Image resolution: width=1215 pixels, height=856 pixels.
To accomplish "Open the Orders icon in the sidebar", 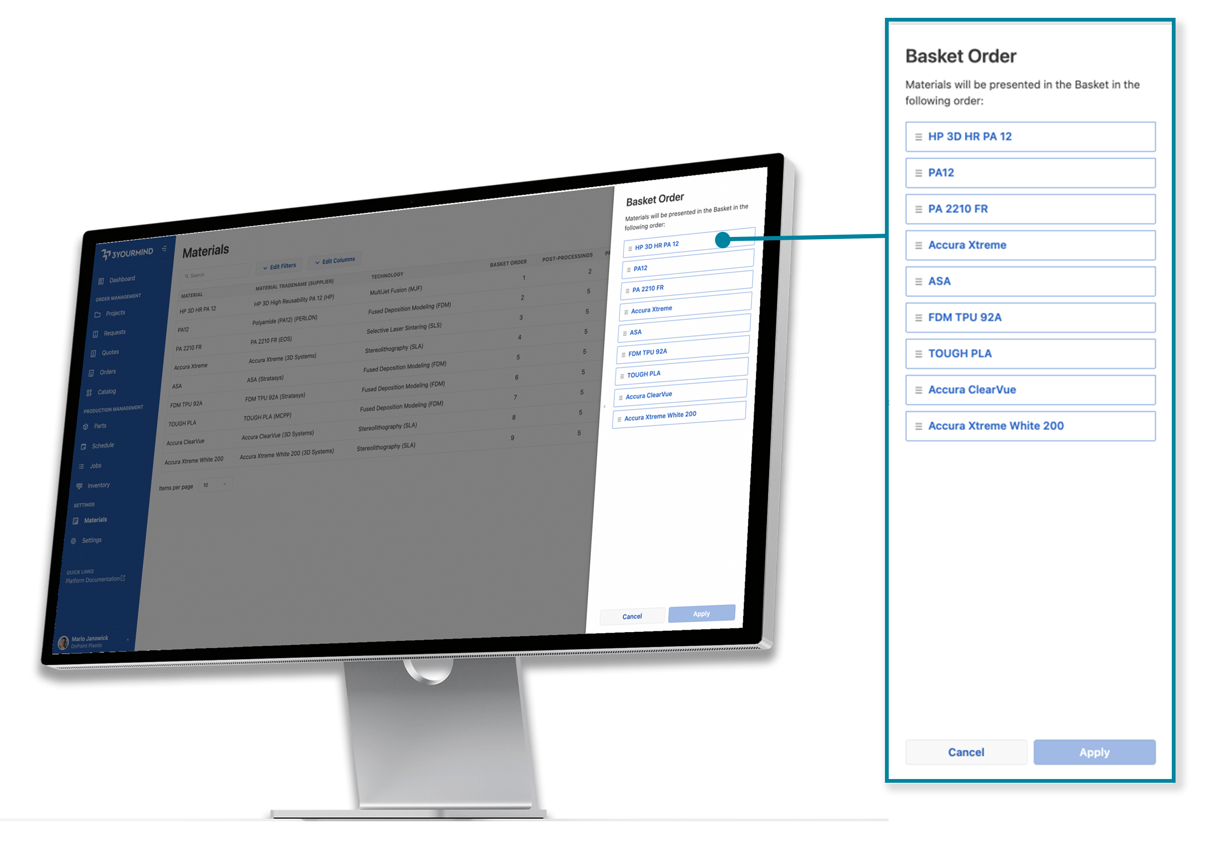I will [x=91, y=374].
